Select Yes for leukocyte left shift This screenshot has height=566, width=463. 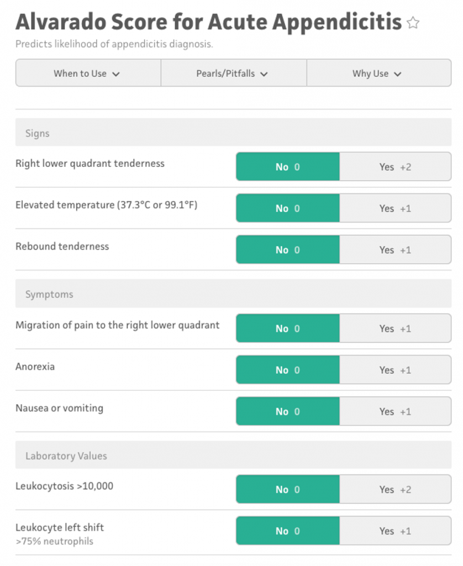(395, 531)
